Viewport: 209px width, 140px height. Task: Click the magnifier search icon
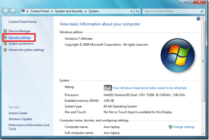point(202,11)
